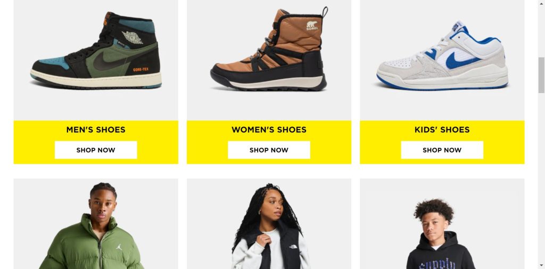Viewport: 545px width, 269px height.
Task: Click the scrollbar up arrow
Action: point(541,3)
